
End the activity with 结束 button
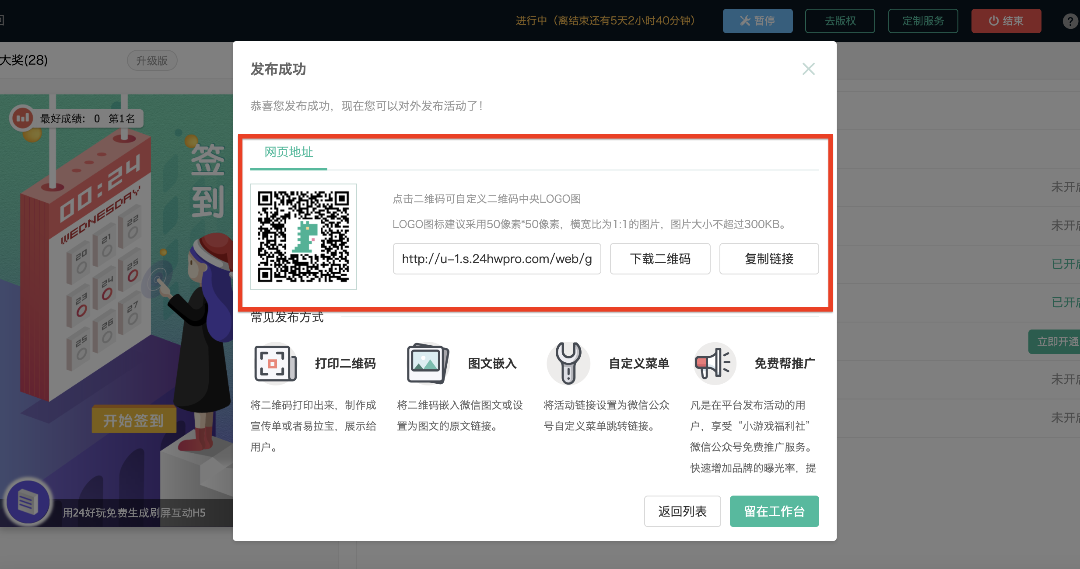click(x=1006, y=21)
